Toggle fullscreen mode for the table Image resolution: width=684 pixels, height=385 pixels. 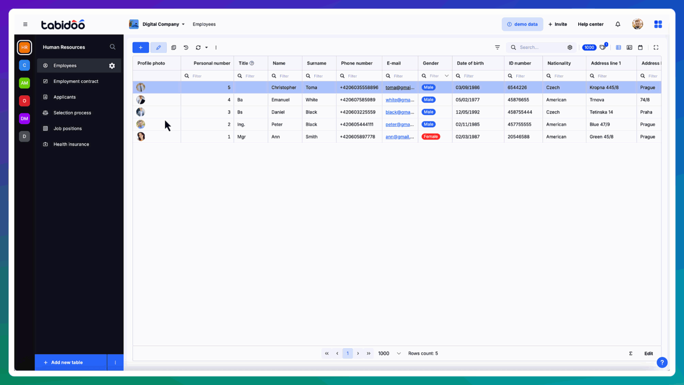(656, 48)
